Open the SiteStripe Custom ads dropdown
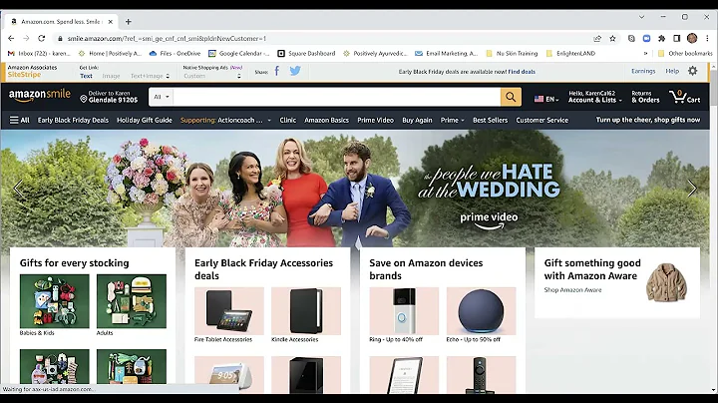The image size is (718, 403). click(x=212, y=76)
